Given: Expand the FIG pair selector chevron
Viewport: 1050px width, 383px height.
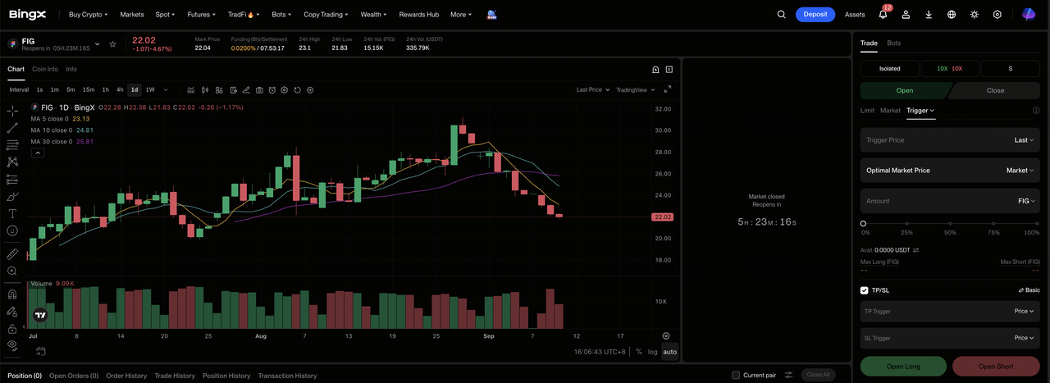Looking at the screenshot, I should [x=97, y=44].
